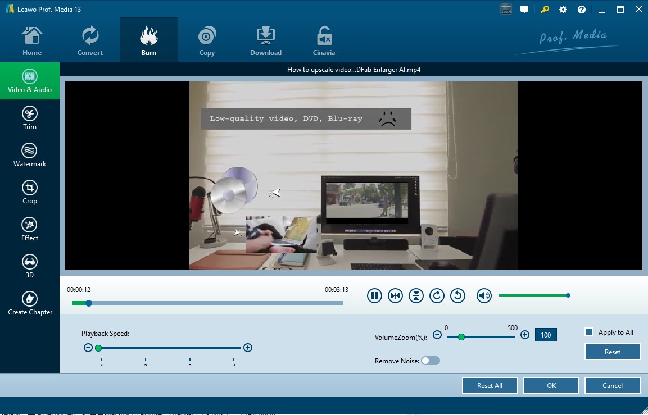The width and height of the screenshot is (648, 415).
Task: Click the Cancel button
Action: coord(613,385)
